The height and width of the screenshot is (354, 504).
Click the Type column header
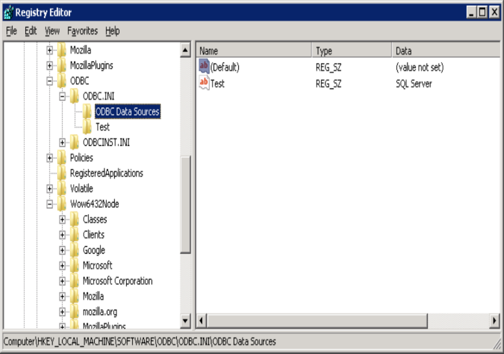(x=352, y=50)
